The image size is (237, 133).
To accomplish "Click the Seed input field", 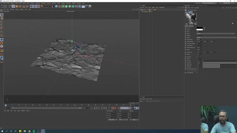I will 199,32.
